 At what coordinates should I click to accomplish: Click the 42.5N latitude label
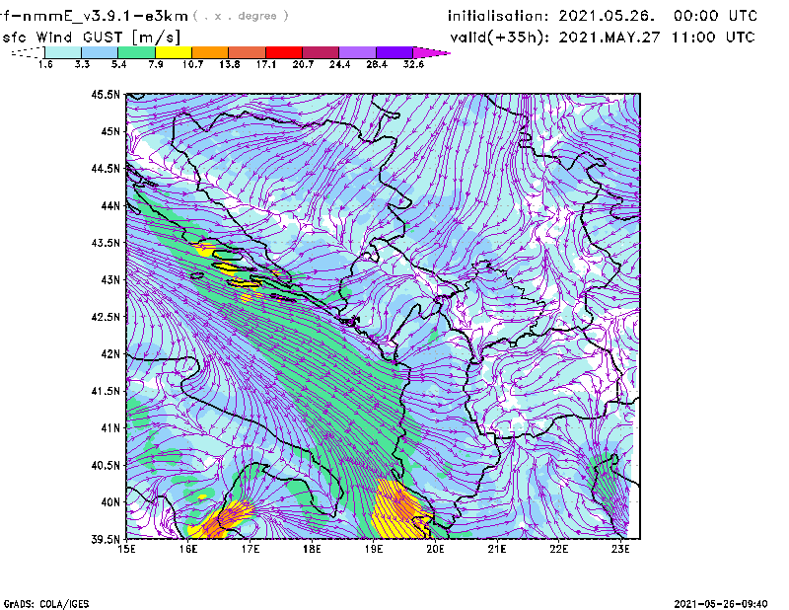point(106,317)
